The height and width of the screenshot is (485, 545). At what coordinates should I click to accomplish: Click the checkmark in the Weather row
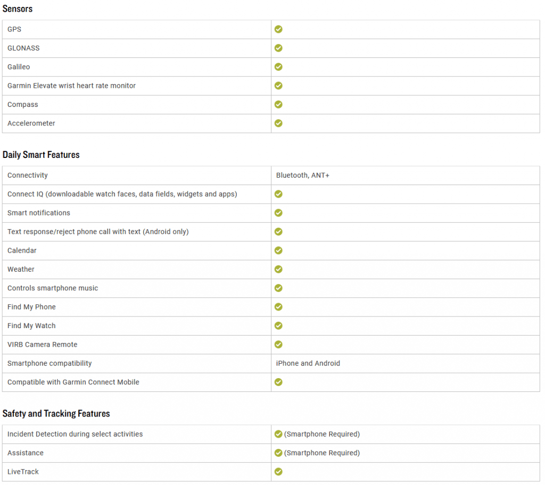278,269
